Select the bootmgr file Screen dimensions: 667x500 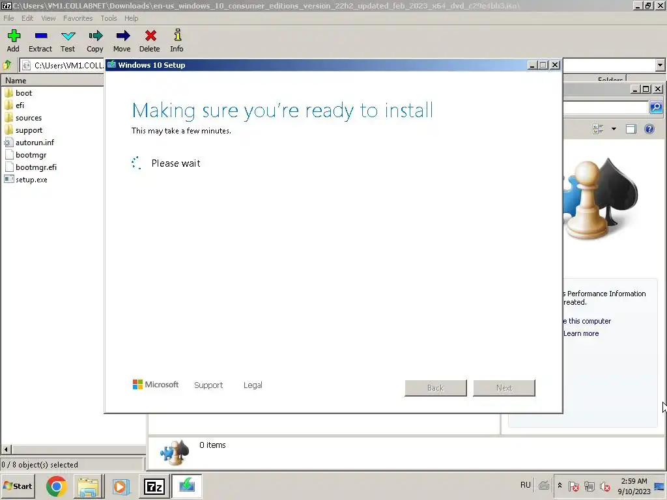(x=25, y=155)
